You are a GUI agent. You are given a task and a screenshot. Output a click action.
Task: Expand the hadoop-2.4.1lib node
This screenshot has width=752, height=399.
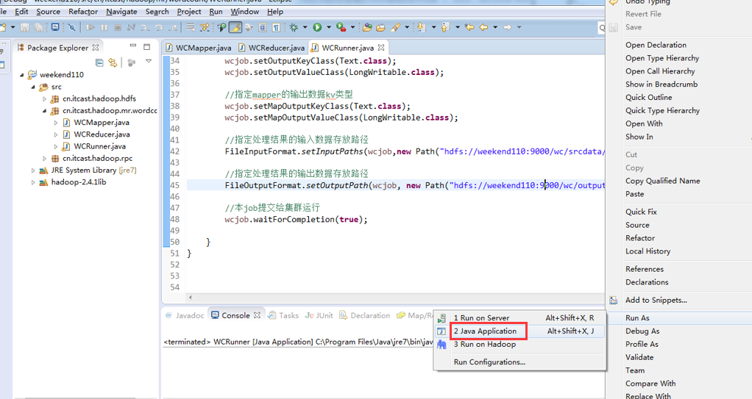click(33, 182)
